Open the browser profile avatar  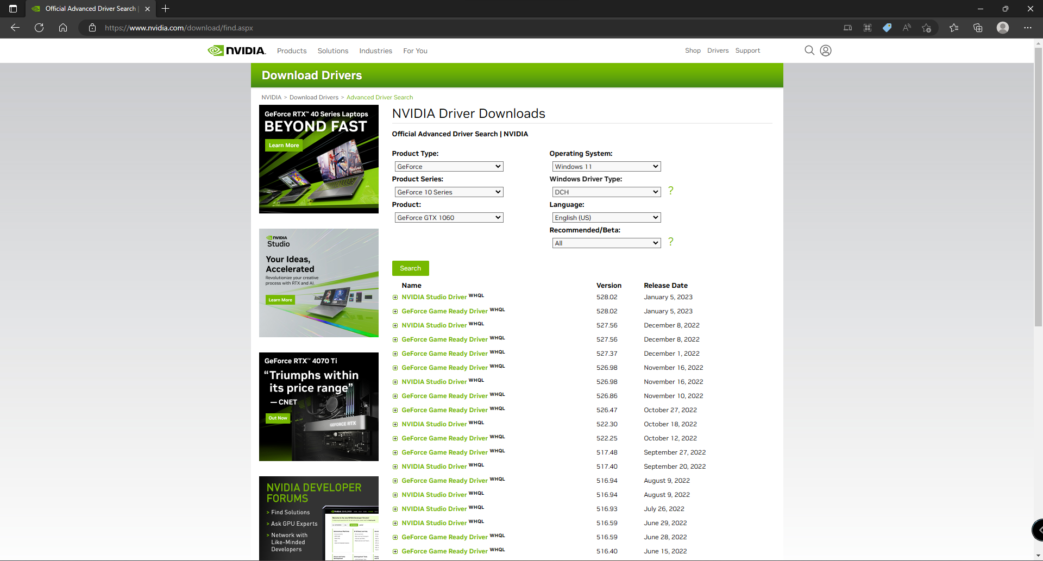pos(1003,28)
